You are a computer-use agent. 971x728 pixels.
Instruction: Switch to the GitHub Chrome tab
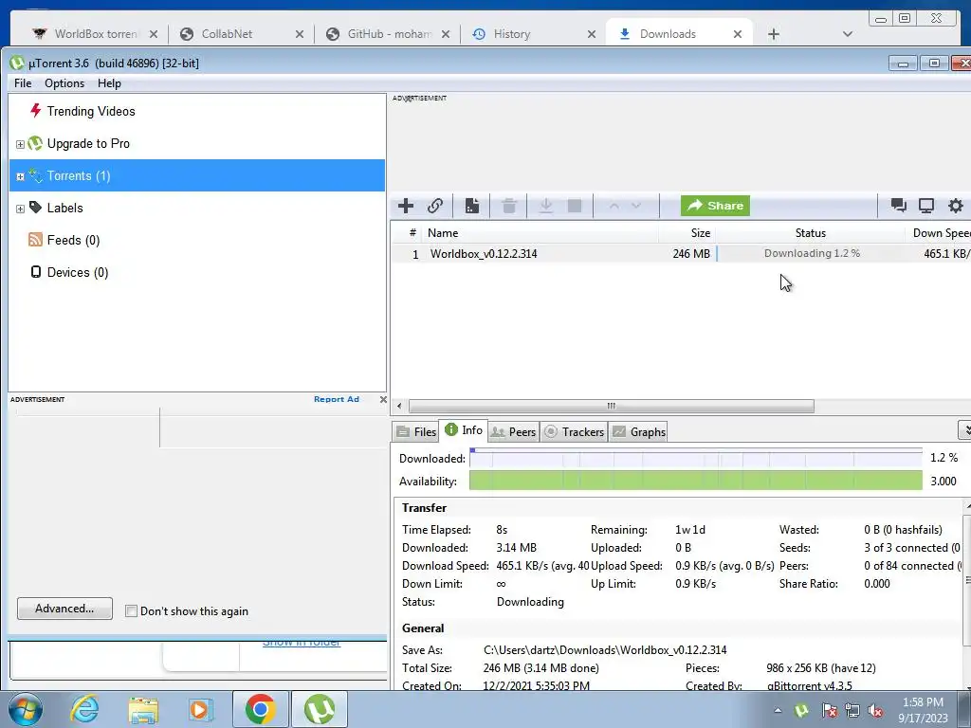387,34
